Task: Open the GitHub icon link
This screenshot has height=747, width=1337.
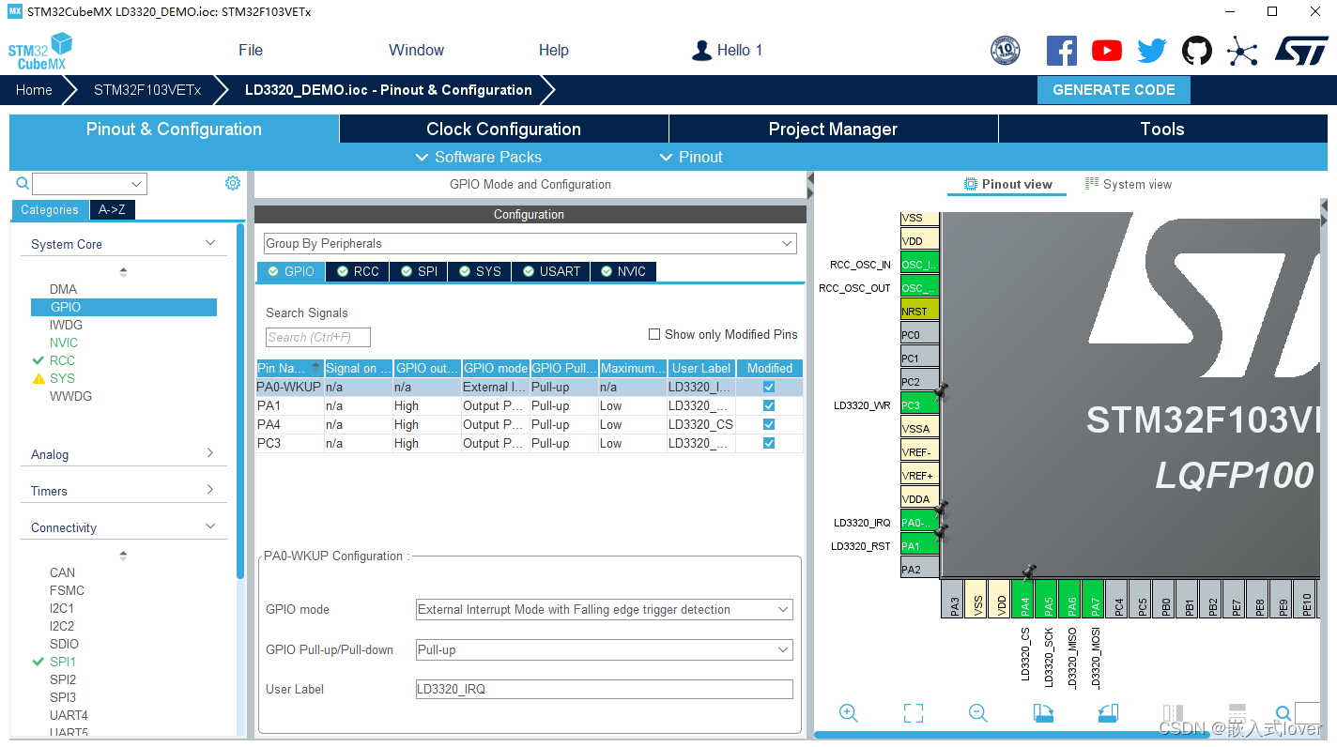Action: coord(1197,51)
